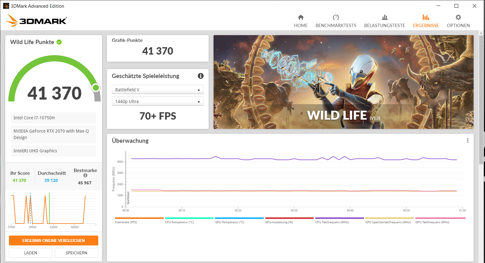The image size is (485, 263).
Task: Open Benchmarktests via the gauge icon
Action: pyautogui.click(x=336, y=17)
